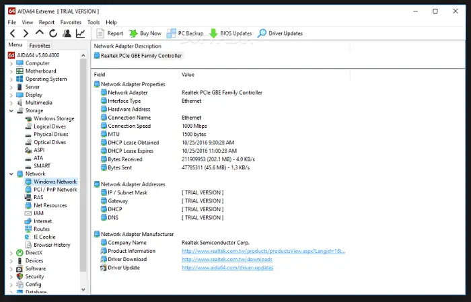Viewport: 471px width, 302px height.
Task: Open the realtek.com.tw downloads link
Action: (227, 259)
